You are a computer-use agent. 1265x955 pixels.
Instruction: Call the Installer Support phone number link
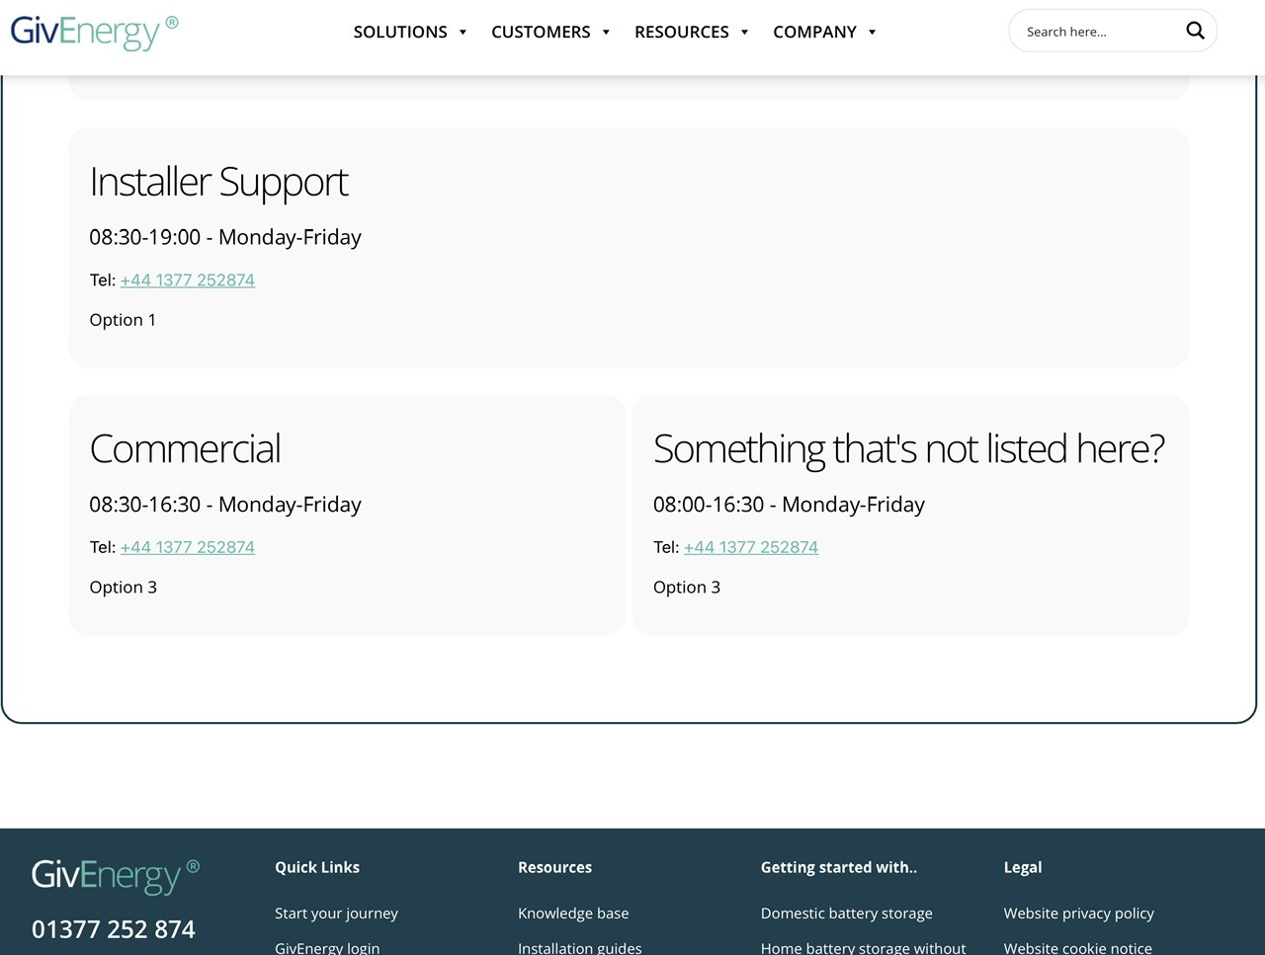click(x=188, y=279)
